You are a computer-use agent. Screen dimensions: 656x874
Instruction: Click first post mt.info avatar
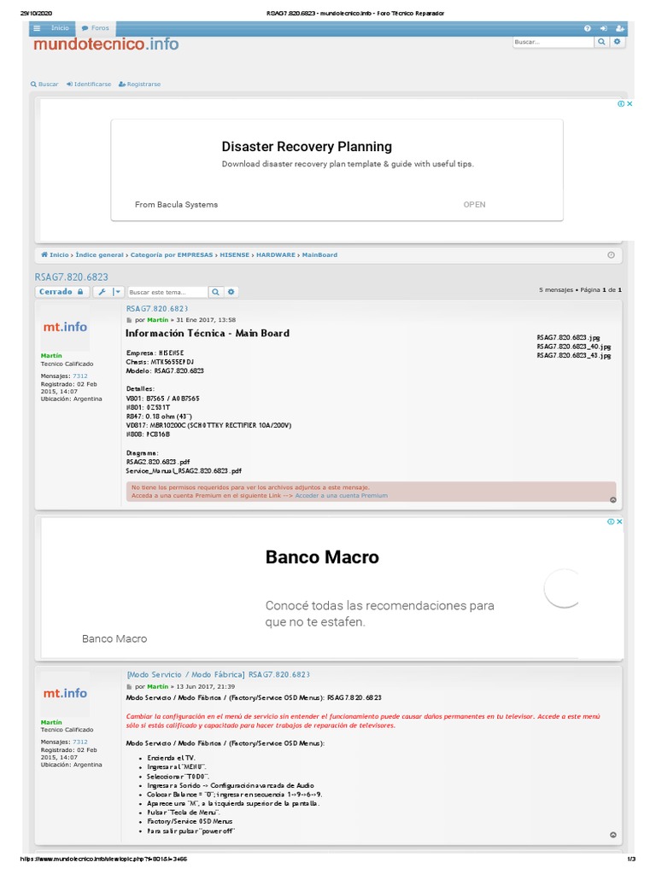[x=65, y=327]
